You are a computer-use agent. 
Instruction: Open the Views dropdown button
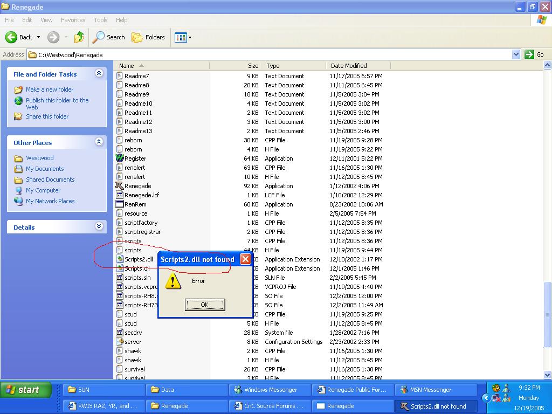click(183, 37)
